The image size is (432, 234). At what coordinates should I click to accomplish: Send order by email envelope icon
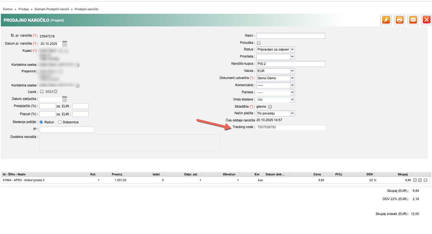pos(413,20)
